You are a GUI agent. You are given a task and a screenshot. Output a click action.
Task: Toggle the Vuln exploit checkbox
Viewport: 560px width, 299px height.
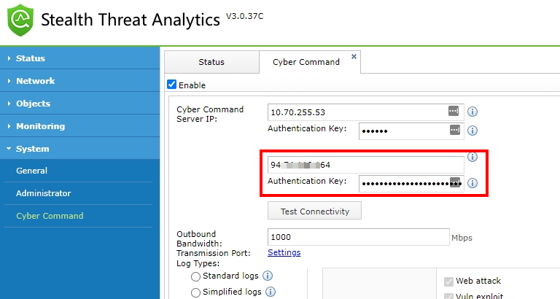(x=448, y=296)
